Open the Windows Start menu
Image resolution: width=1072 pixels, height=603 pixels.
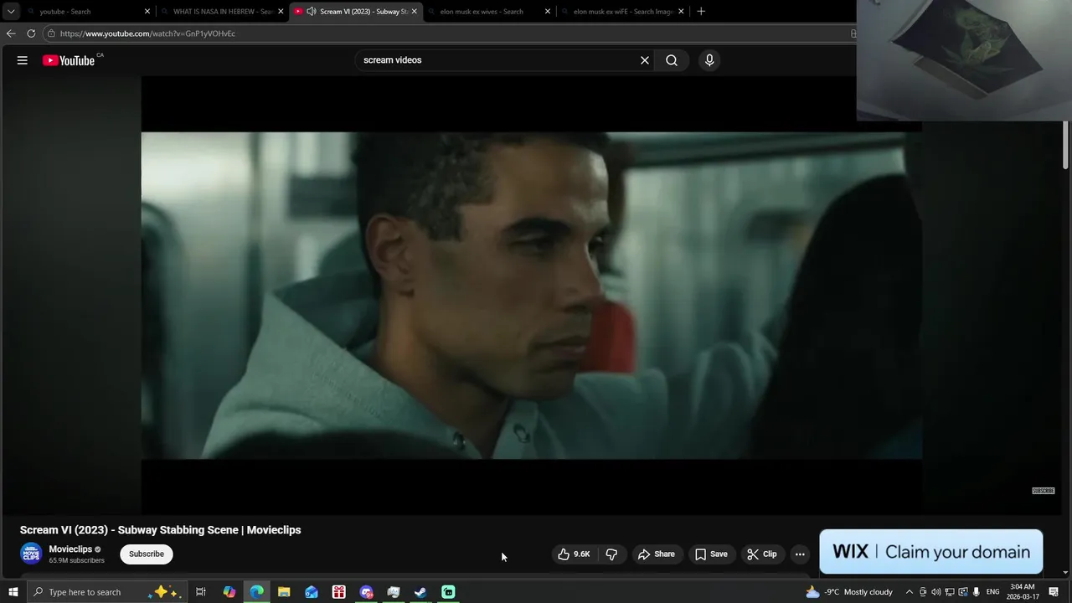point(13,592)
